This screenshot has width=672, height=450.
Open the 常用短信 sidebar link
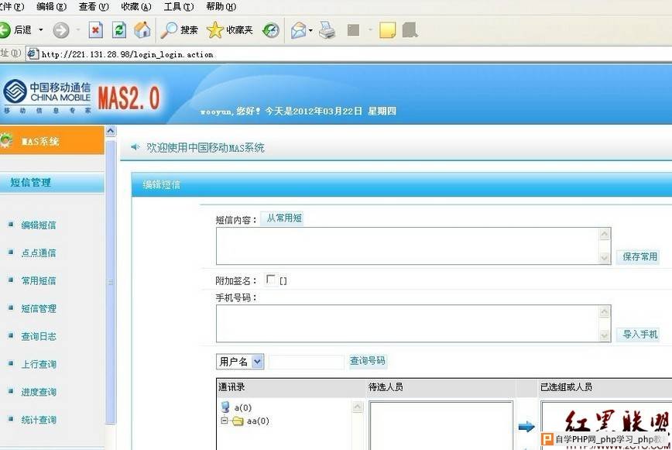pos(39,280)
